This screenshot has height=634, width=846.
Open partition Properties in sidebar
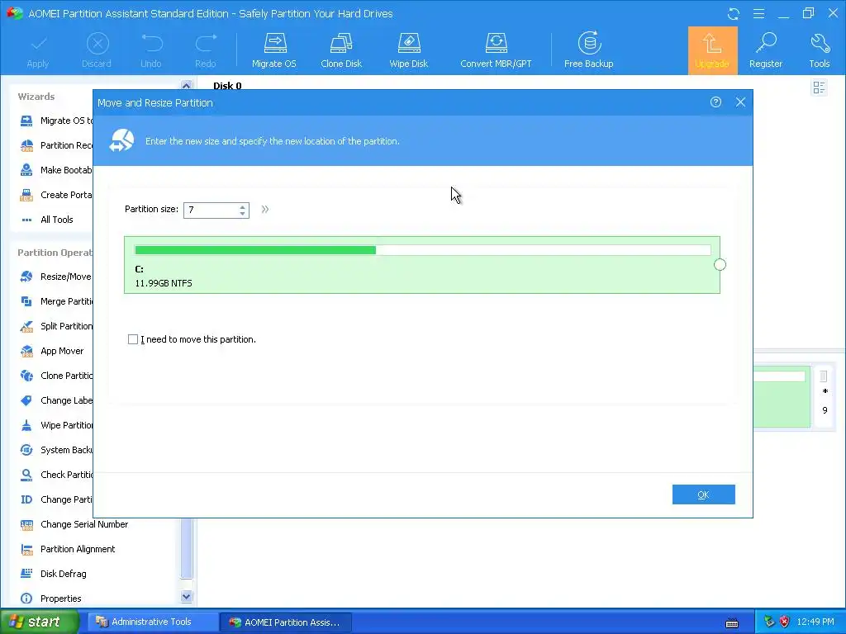50,599
